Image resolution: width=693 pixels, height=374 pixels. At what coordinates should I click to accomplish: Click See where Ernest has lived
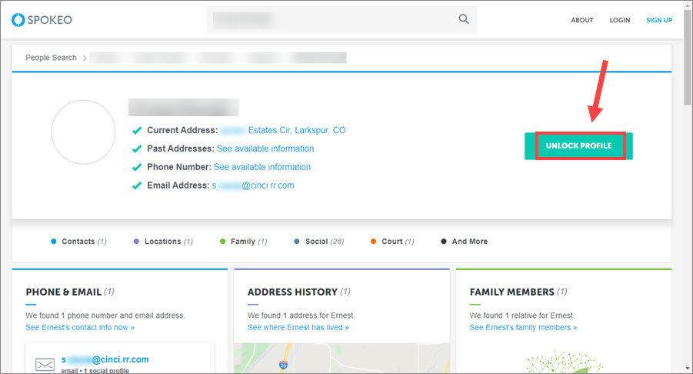click(298, 328)
